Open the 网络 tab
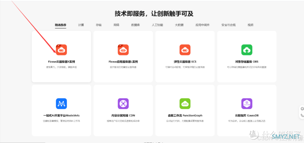This screenshot has width=304, height=143. coord(116,25)
